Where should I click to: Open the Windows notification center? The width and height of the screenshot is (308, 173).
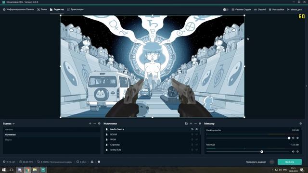pos(302,170)
